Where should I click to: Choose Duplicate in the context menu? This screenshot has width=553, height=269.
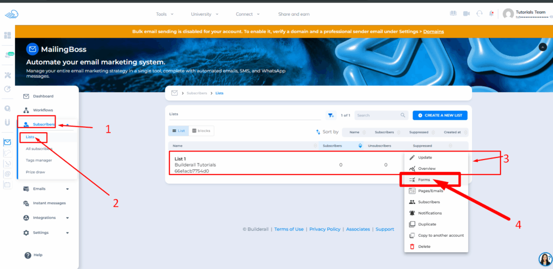427,224
